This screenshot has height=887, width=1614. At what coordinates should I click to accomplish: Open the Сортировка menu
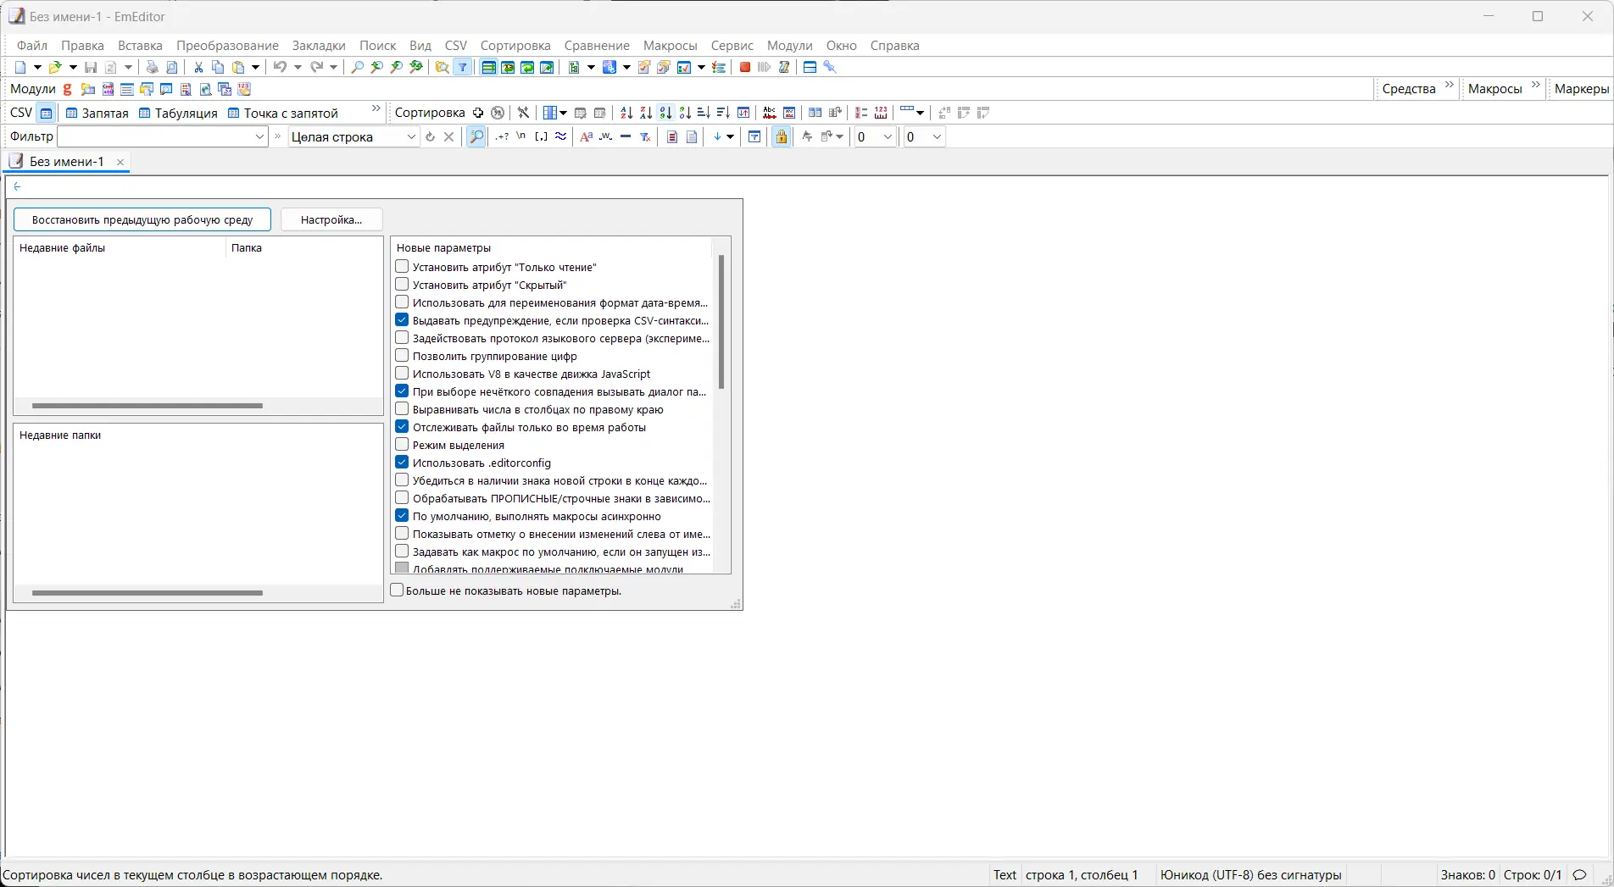click(x=515, y=46)
